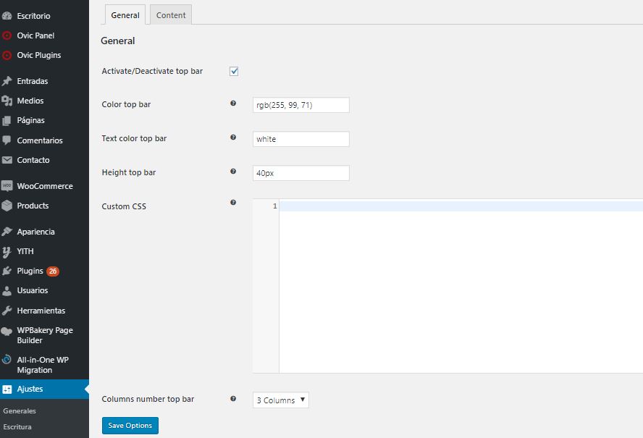Open Products via the box icon
This screenshot has height=438, width=643.
[x=7, y=206]
